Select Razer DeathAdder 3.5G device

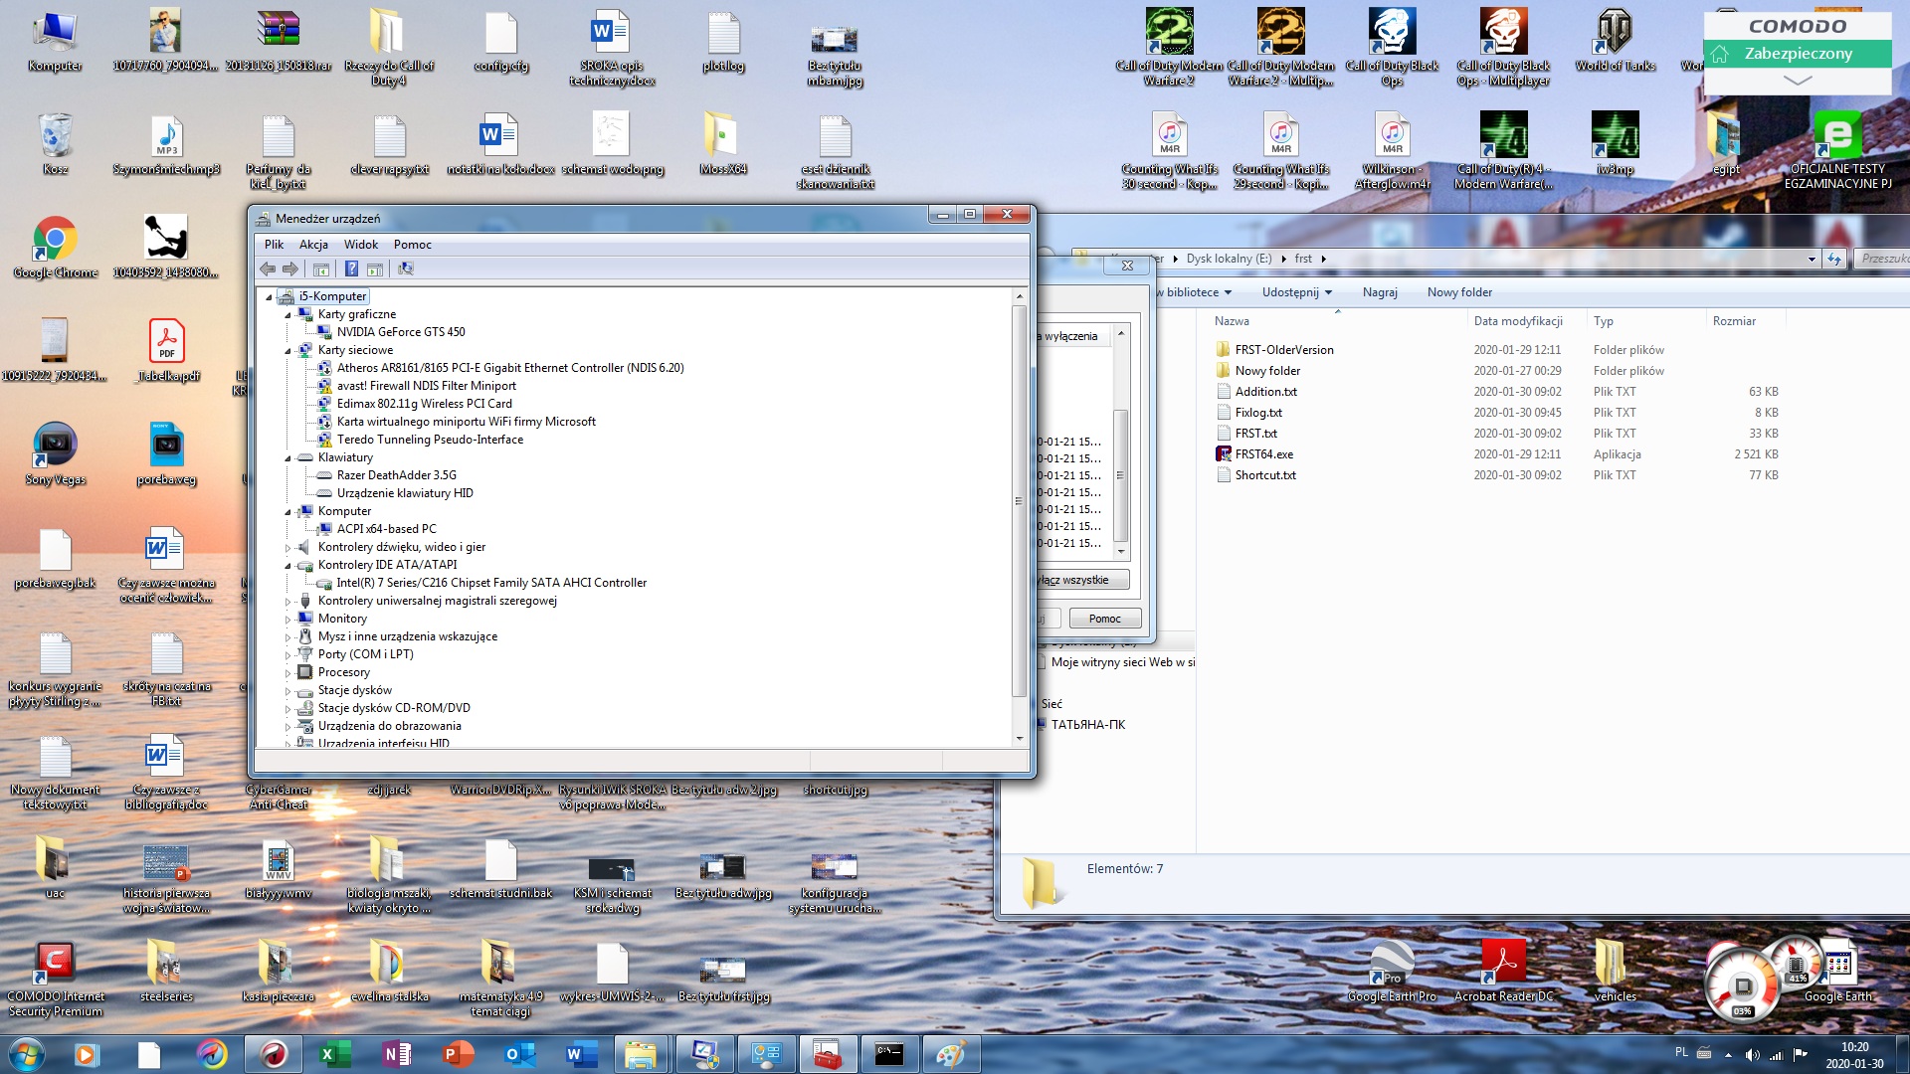point(396,475)
